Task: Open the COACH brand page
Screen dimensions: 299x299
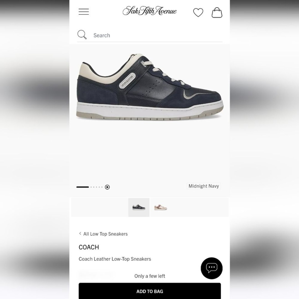Action: tap(89, 247)
